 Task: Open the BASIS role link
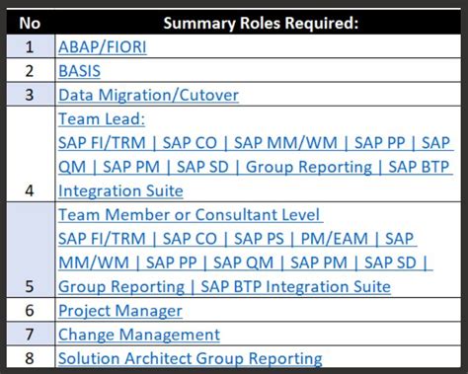tap(79, 71)
